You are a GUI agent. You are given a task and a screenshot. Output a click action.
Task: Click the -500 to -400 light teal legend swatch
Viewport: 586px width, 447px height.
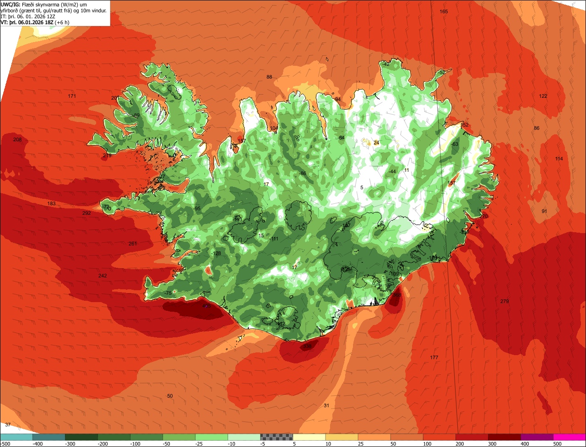[x=16, y=437]
